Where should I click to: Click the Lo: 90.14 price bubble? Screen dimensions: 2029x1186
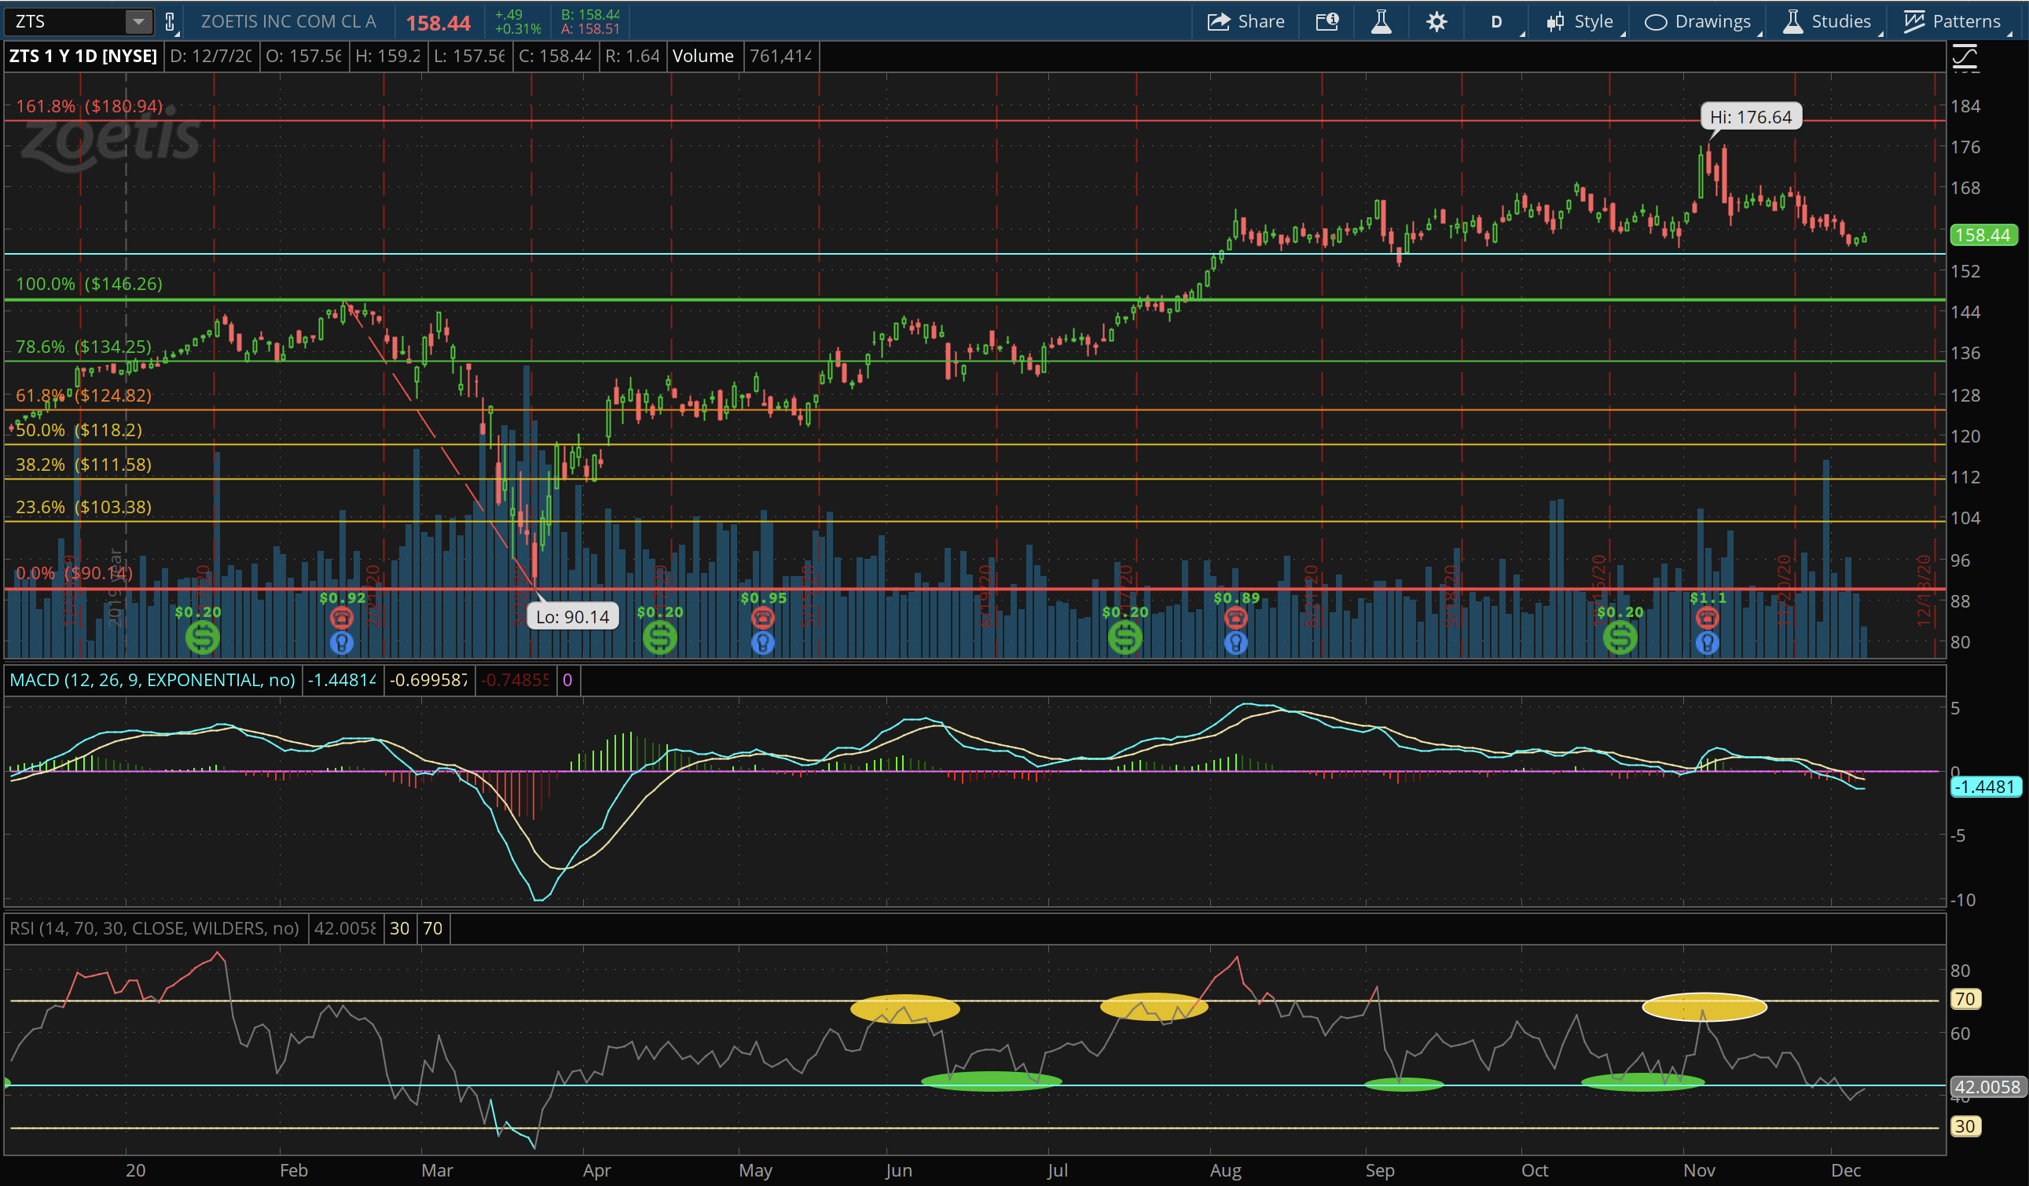(x=572, y=617)
